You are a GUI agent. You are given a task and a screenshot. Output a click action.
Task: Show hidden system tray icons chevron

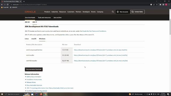[x=145, y=94]
